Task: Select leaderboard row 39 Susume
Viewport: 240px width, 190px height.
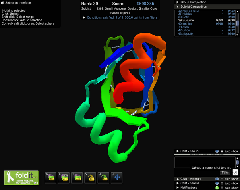Action: 206,20
